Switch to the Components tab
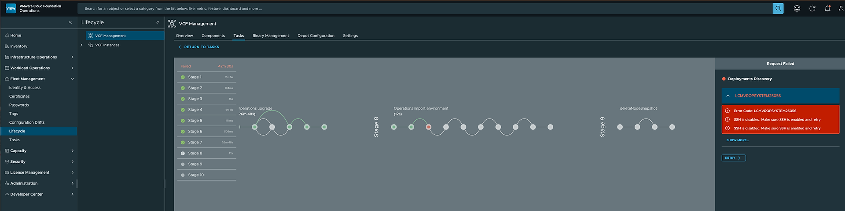 click(x=213, y=36)
